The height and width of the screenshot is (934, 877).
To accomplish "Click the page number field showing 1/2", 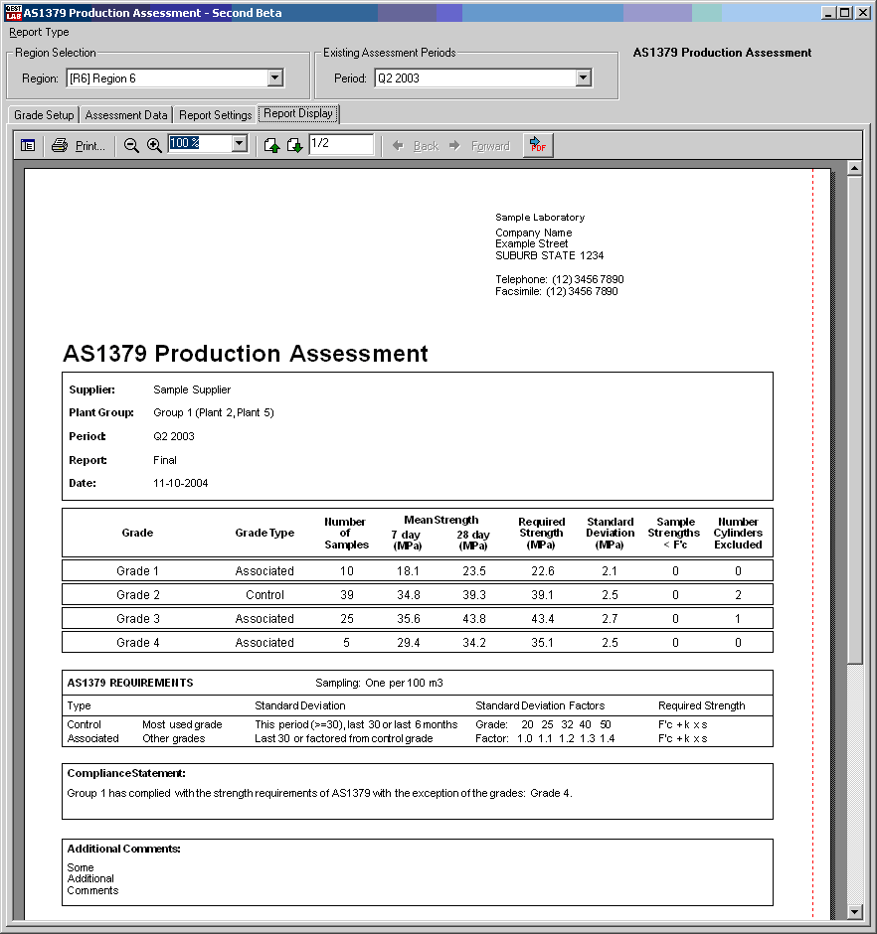I will point(340,145).
